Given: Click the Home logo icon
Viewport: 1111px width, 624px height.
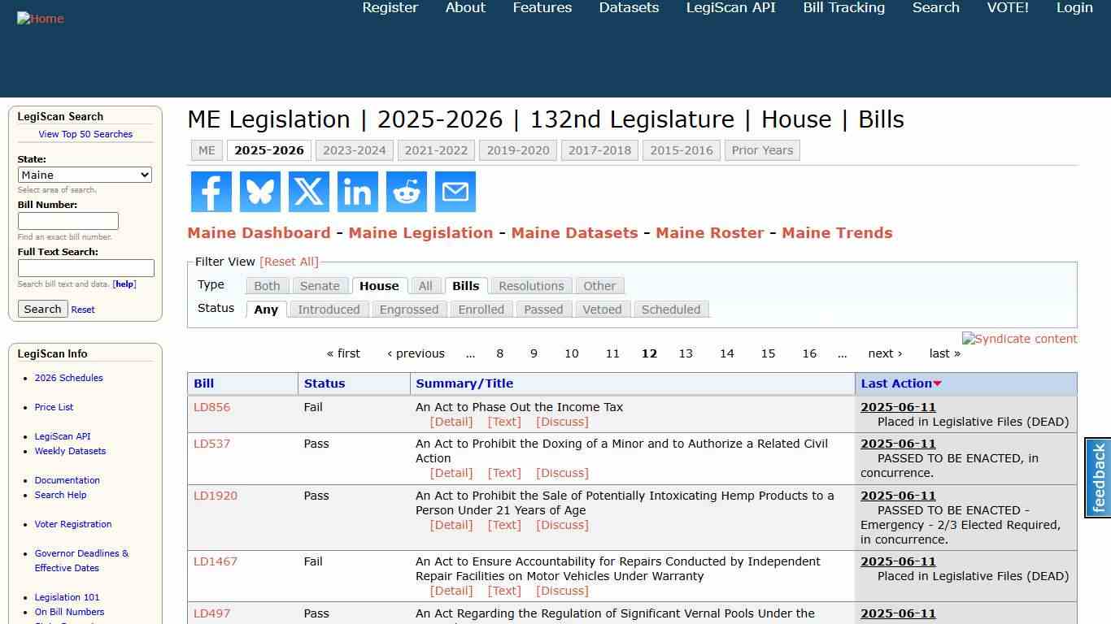Looking at the screenshot, I should point(40,18).
